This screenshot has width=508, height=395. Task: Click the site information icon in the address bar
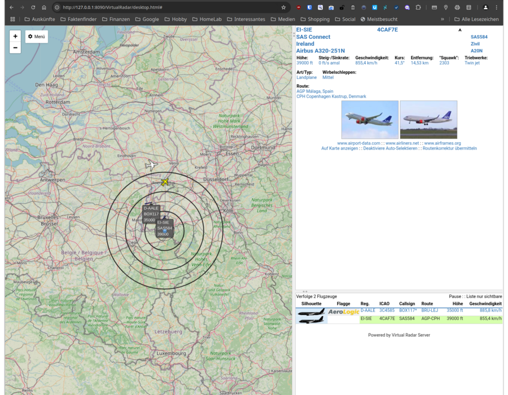point(56,7)
